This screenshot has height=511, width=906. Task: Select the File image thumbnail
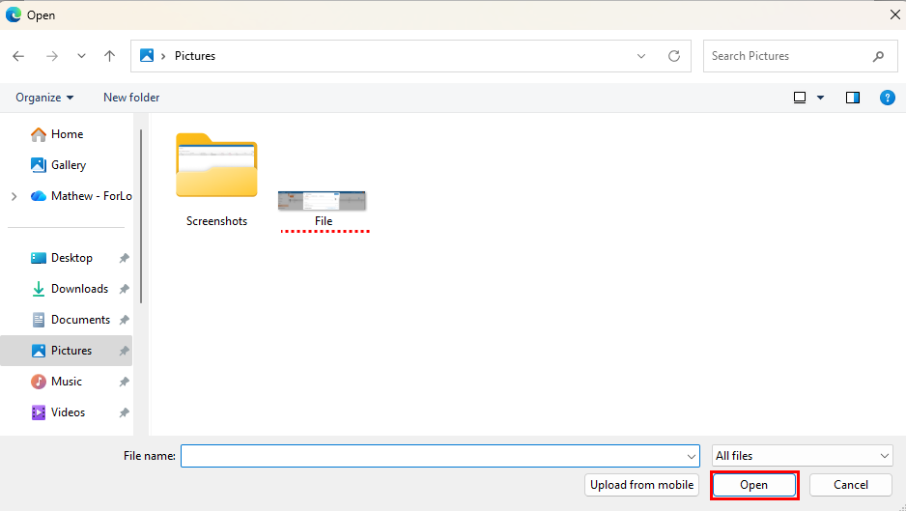point(322,201)
